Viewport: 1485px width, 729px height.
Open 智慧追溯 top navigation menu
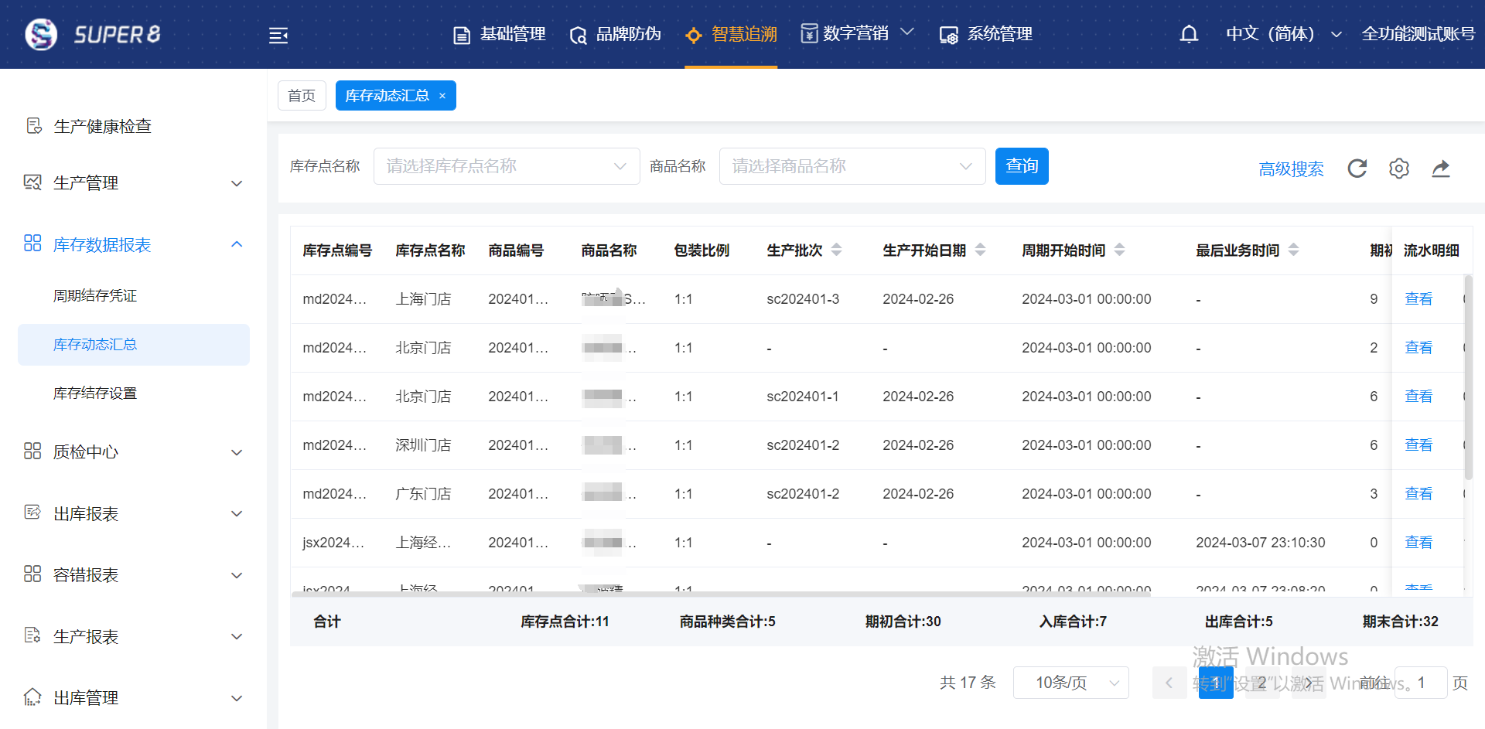pos(732,34)
